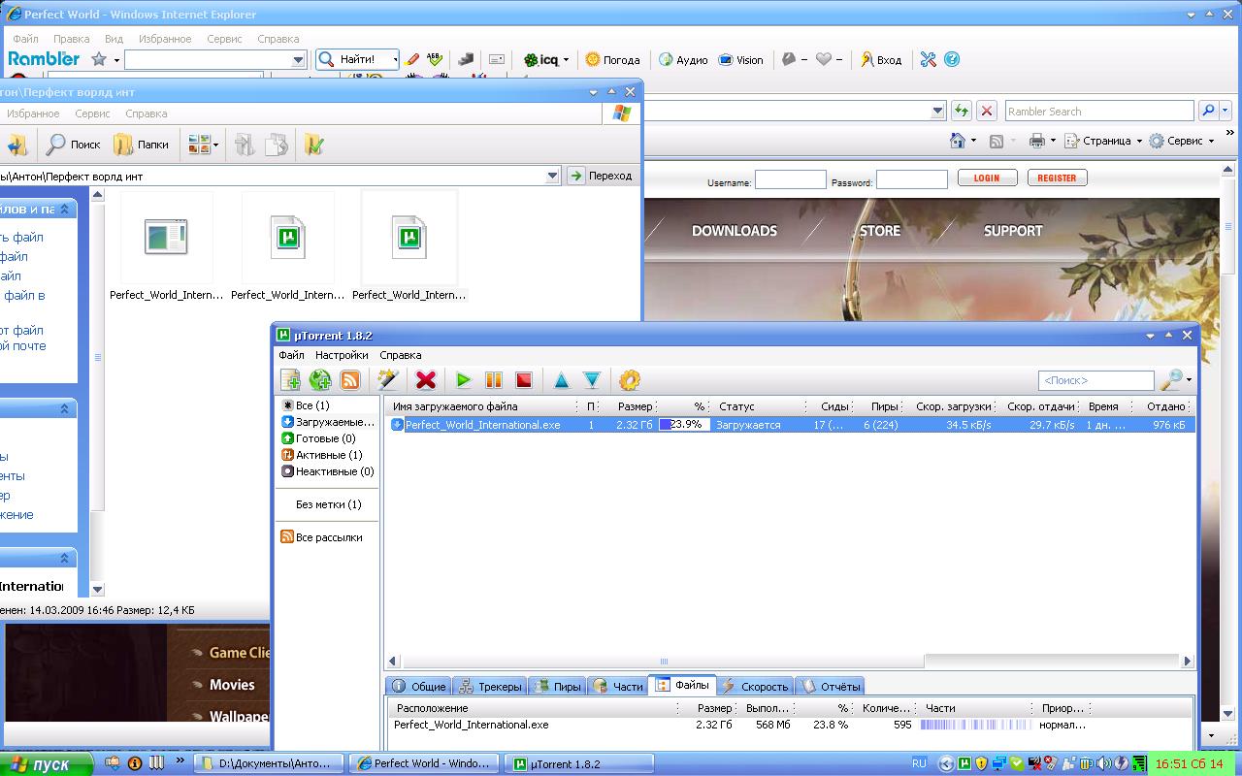Select Загружаемые category in sidebar
Screen dimensions: 1242x776
(328, 422)
